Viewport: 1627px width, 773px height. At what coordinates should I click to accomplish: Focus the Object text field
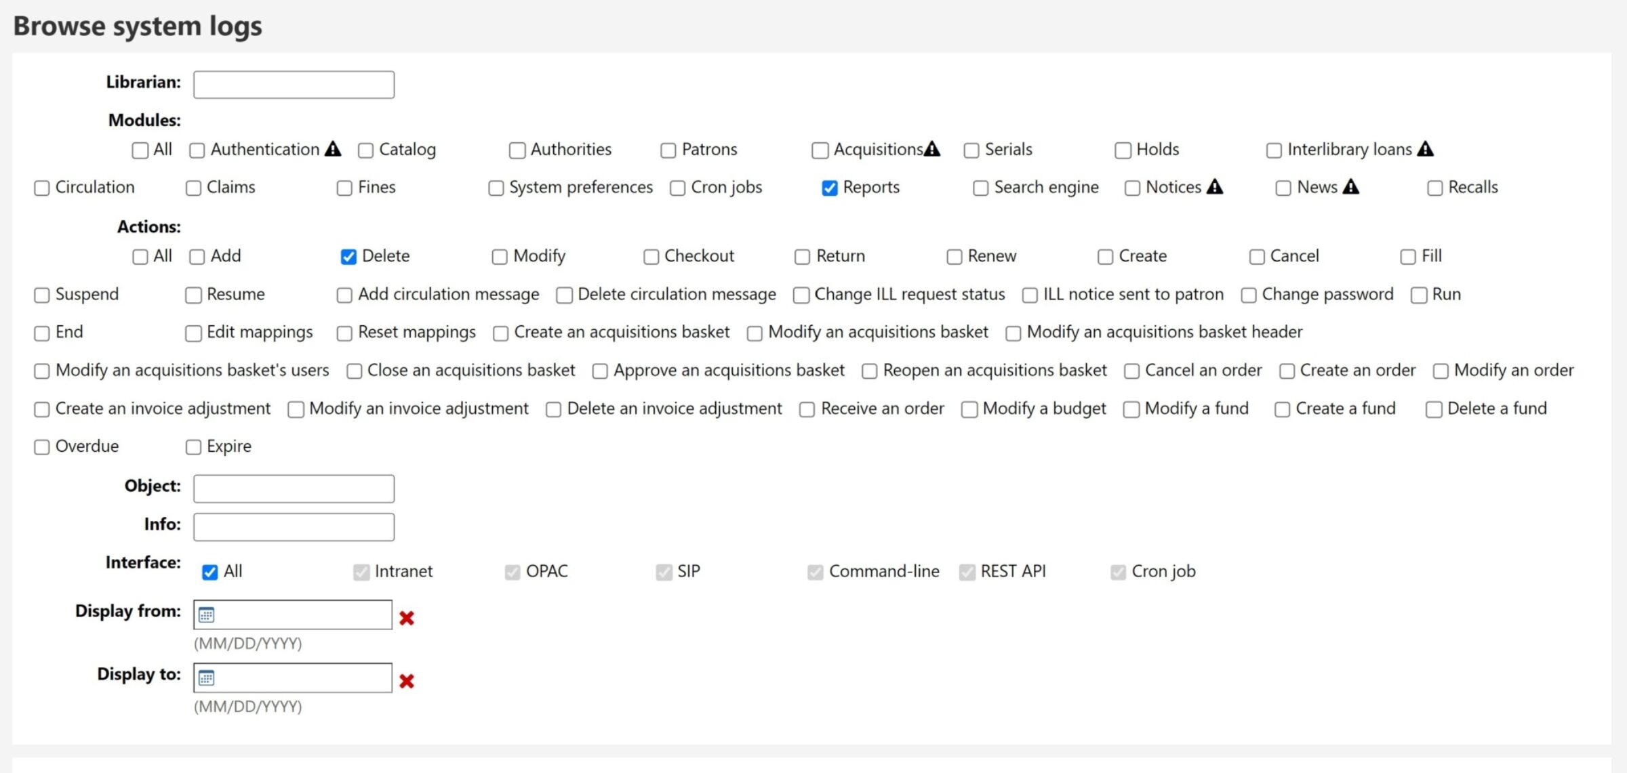click(x=294, y=488)
